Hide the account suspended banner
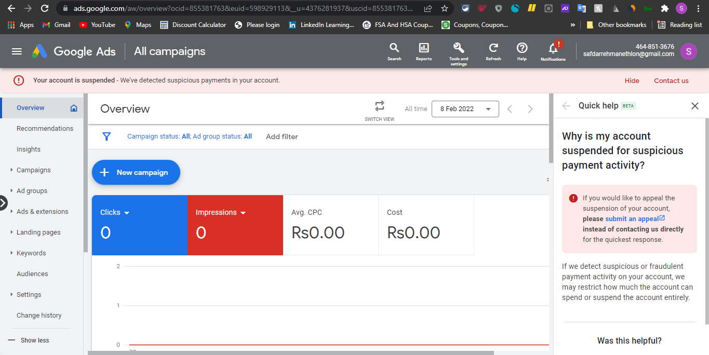709x355 pixels. point(632,81)
